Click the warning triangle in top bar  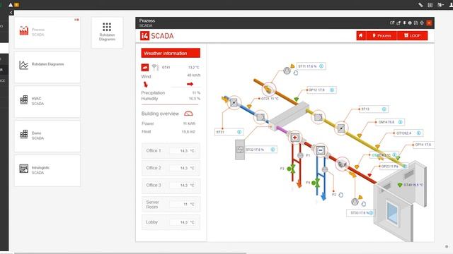tap(11, 5)
